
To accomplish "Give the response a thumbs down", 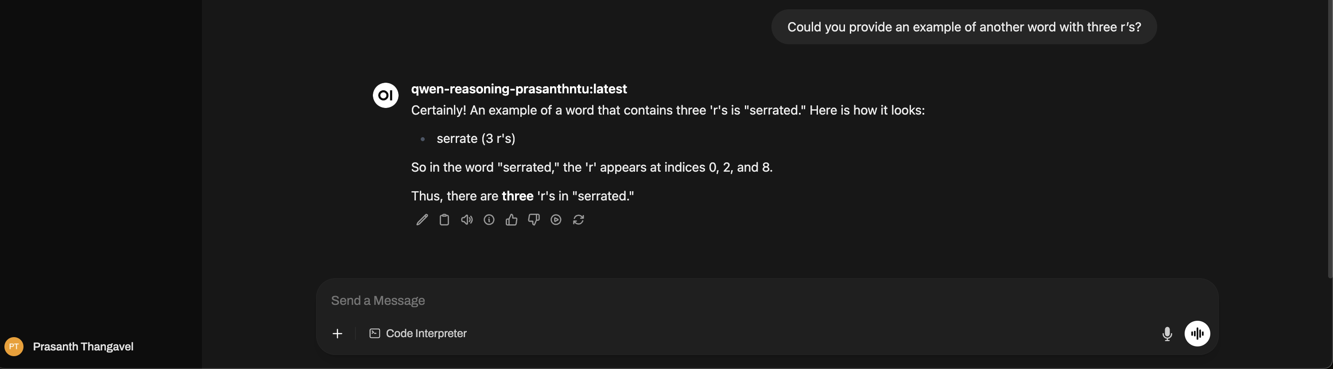I will pos(534,219).
